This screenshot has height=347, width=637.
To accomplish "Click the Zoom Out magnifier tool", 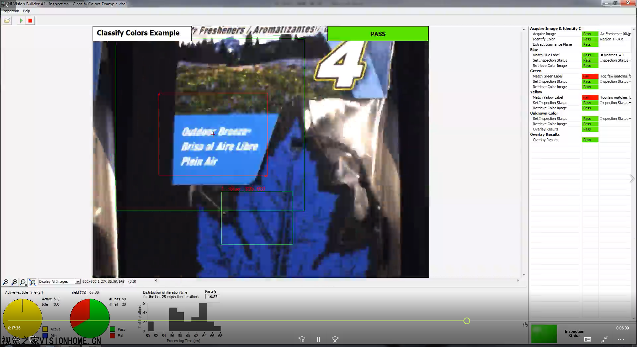I will point(14,282).
